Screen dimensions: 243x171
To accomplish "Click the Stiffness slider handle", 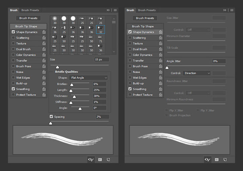I will [x=71, y=103].
